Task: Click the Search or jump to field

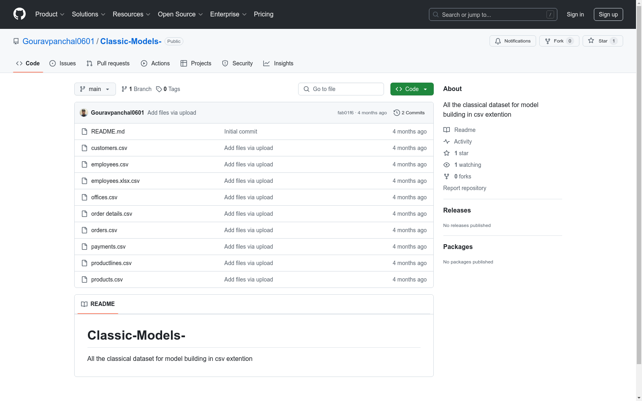Action: (x=493, y=14)
